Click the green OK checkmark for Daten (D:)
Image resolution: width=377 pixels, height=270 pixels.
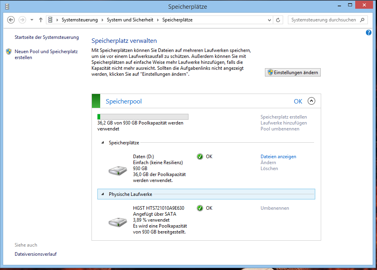[x=200, y=157]
